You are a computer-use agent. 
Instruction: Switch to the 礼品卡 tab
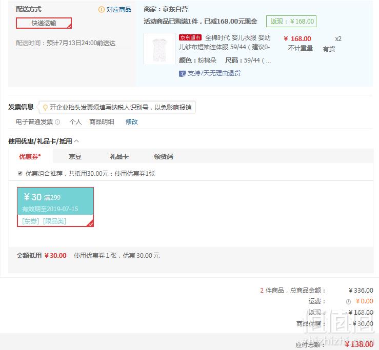[119, 156]
